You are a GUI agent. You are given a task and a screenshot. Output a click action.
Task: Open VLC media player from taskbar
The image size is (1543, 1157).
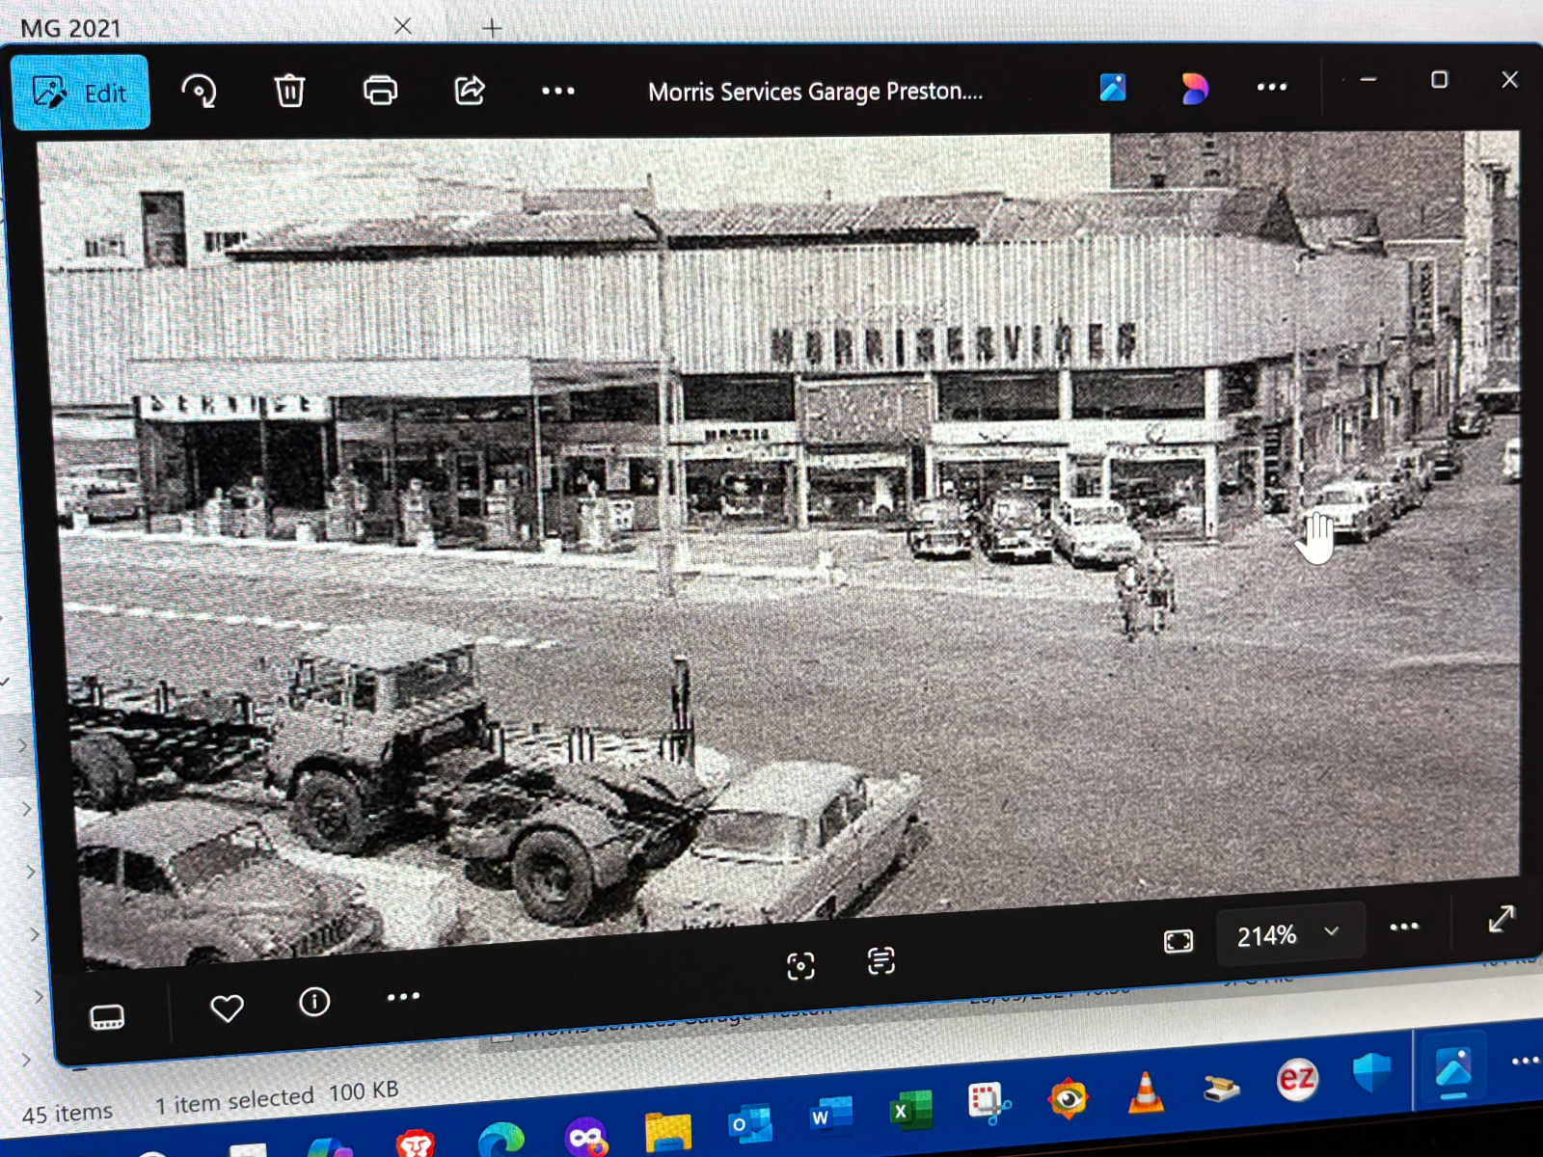[1145, 1092]
